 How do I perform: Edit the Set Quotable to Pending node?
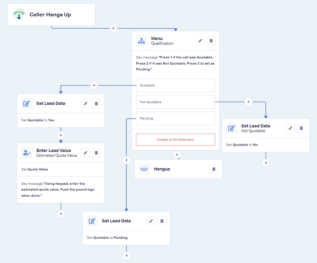151,221
